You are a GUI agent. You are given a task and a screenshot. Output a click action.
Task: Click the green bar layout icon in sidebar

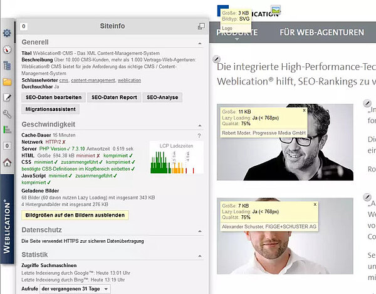point(7,129)
